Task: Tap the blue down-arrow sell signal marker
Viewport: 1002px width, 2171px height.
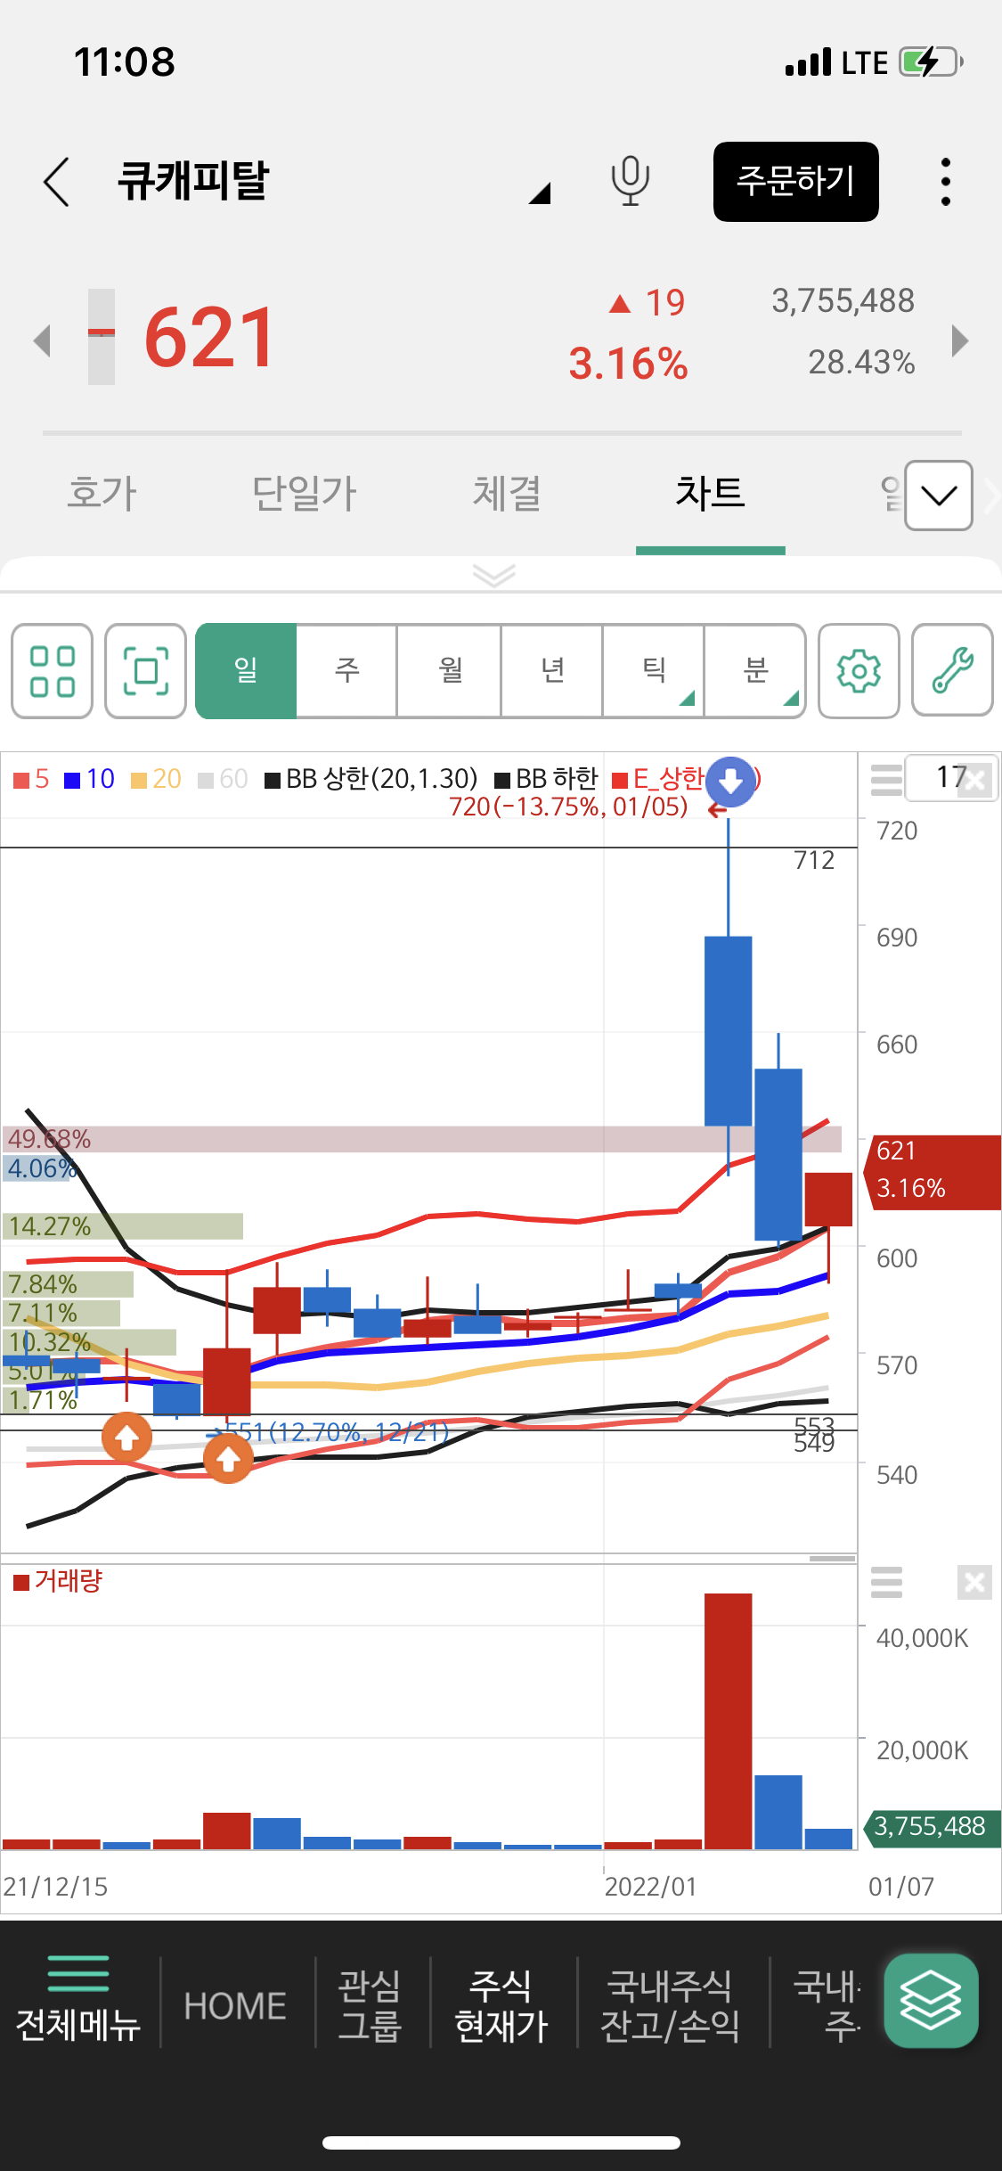Action: (x=730, y=782)
